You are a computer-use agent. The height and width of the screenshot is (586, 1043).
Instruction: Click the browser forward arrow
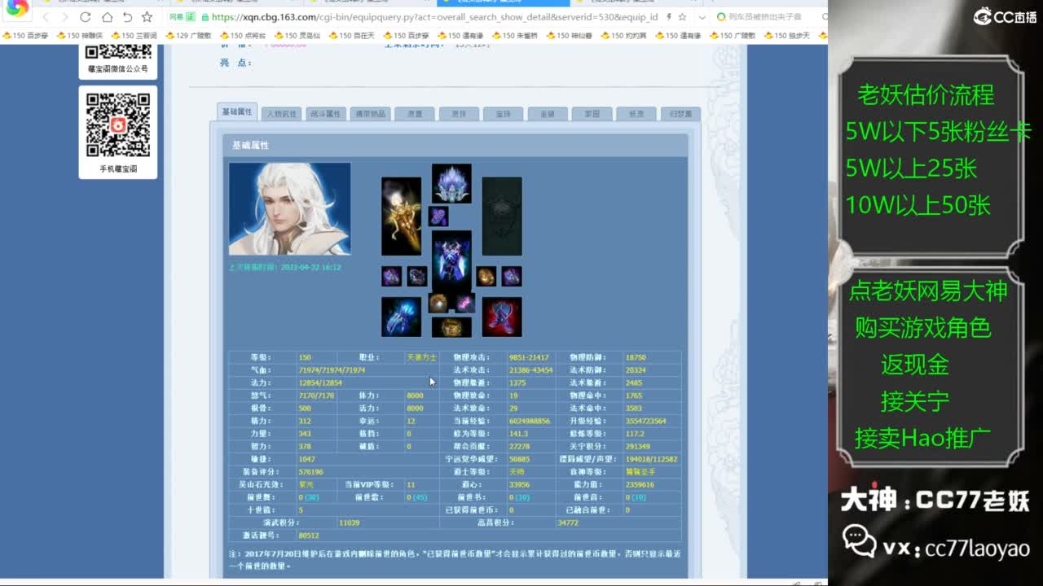pos(66,17)
